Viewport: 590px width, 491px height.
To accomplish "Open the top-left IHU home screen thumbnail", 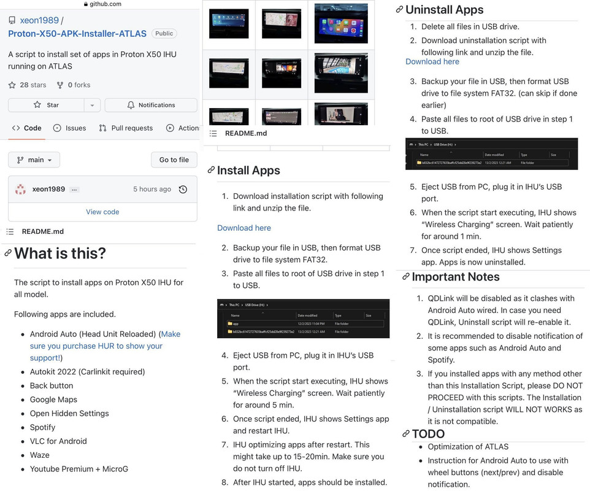I will [x=229, y=23].
